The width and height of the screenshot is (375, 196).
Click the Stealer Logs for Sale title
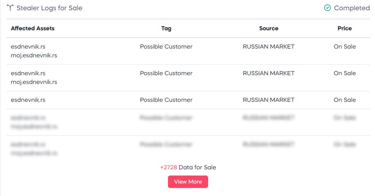[50, 8]
